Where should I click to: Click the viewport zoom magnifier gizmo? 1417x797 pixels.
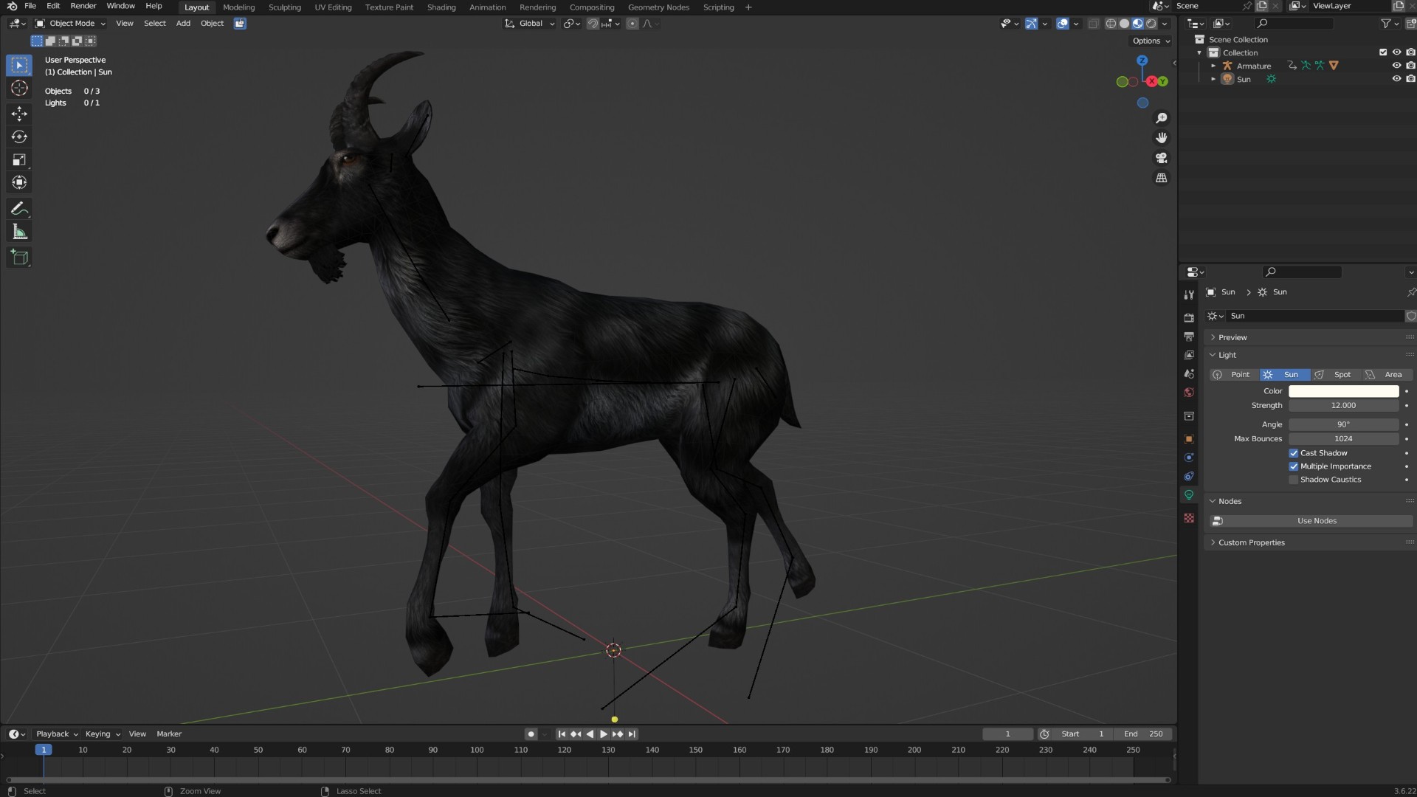tap(1161, 118)
